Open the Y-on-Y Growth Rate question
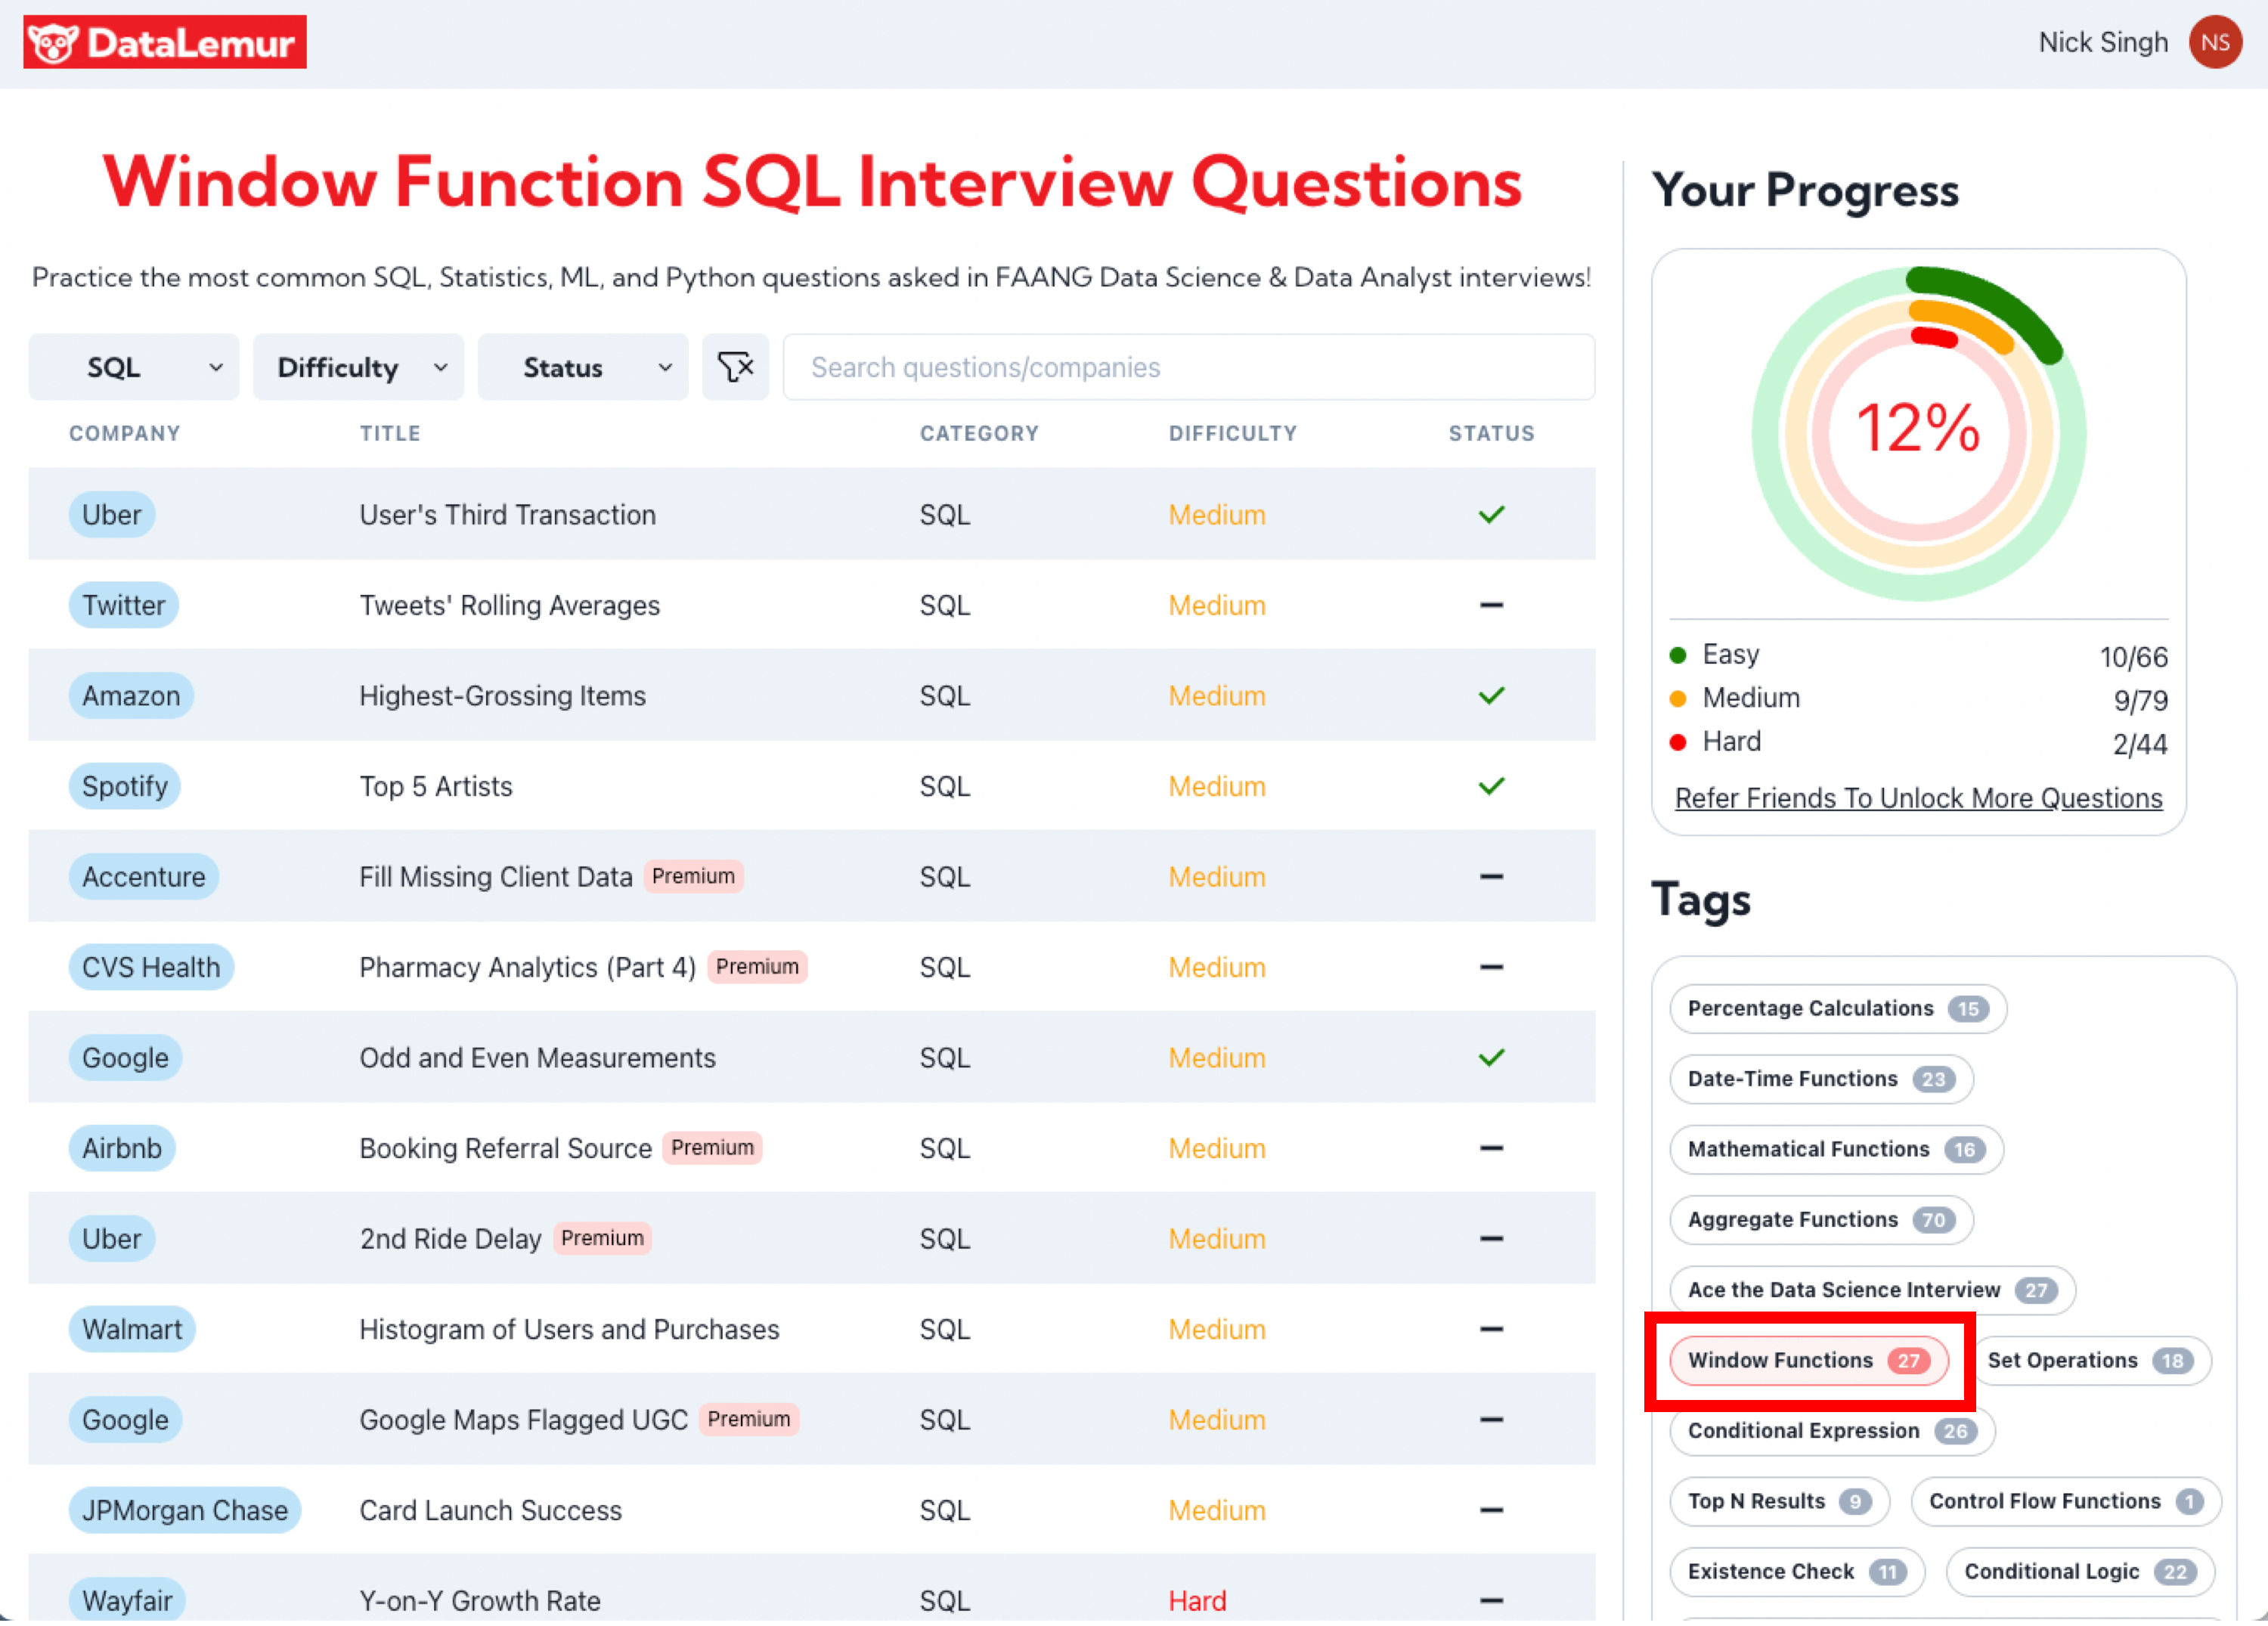The image size is (2268, 1626). [480, 1601]
